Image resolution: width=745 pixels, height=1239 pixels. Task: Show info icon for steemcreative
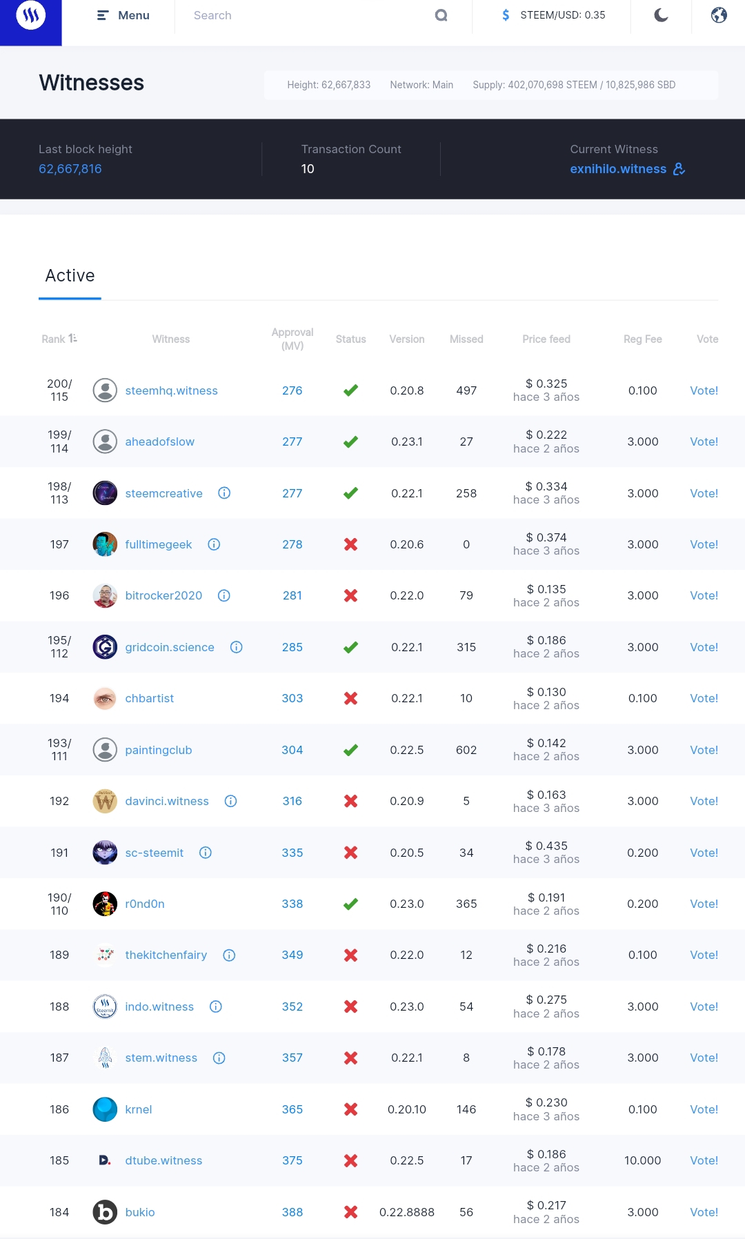click(x=224, y=493)
